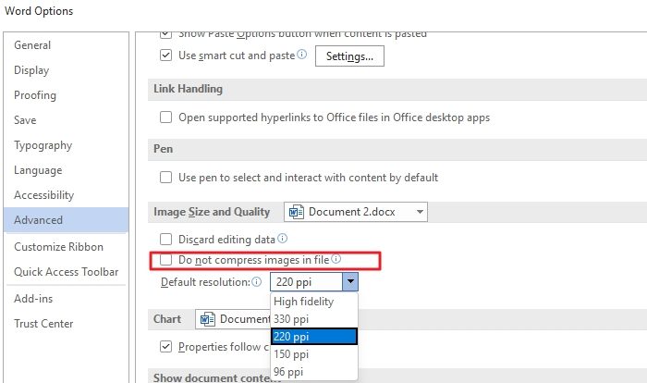Click Word document icon in Chart dropdown
The width and height of the screenshot is (647, 383).
(207, 319)
